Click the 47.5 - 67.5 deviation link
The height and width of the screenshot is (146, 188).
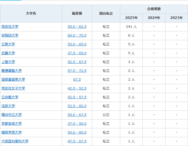coord(77,141)
